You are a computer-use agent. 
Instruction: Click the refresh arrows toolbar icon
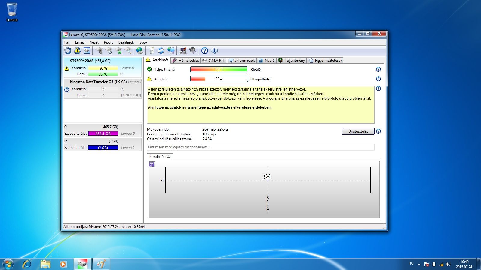pos(68,51)
